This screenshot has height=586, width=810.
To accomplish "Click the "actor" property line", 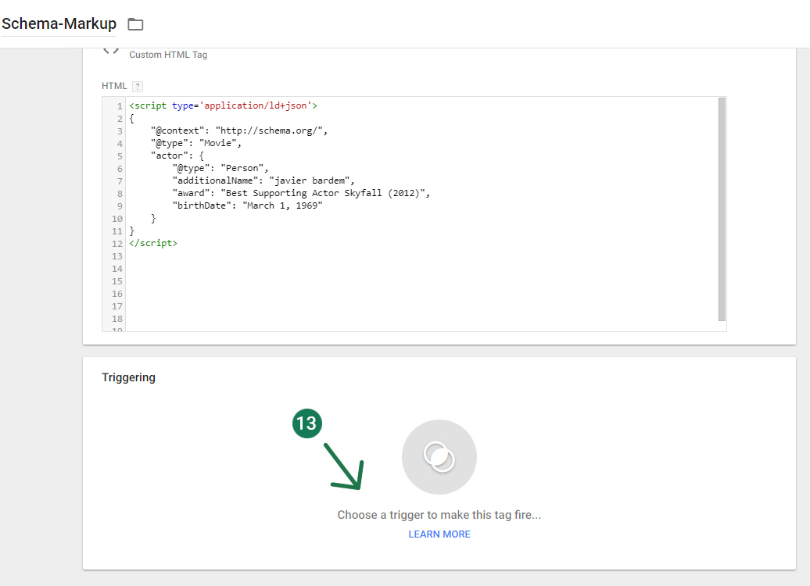I will point(177,156).
